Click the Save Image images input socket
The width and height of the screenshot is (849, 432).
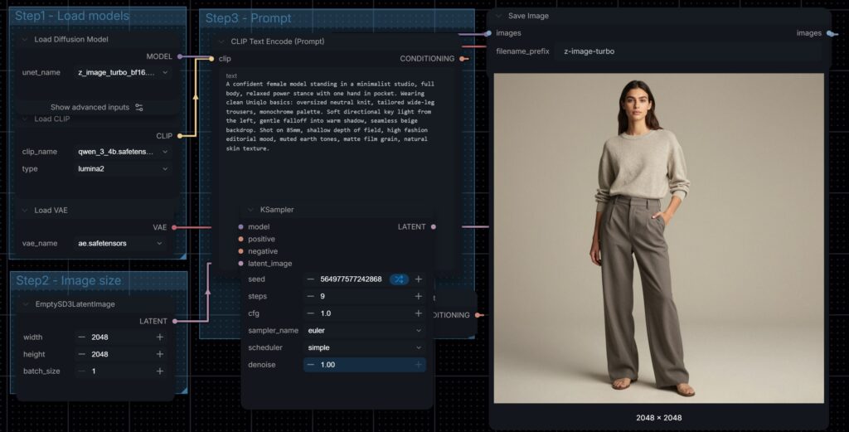click(x=488, y=33)
